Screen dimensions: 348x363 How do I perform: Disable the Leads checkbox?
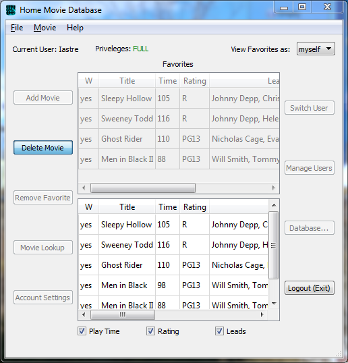220,331
